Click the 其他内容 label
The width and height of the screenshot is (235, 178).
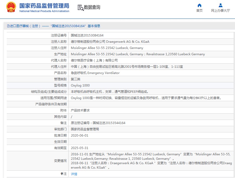pyautogui.click(x=60, y=117)
